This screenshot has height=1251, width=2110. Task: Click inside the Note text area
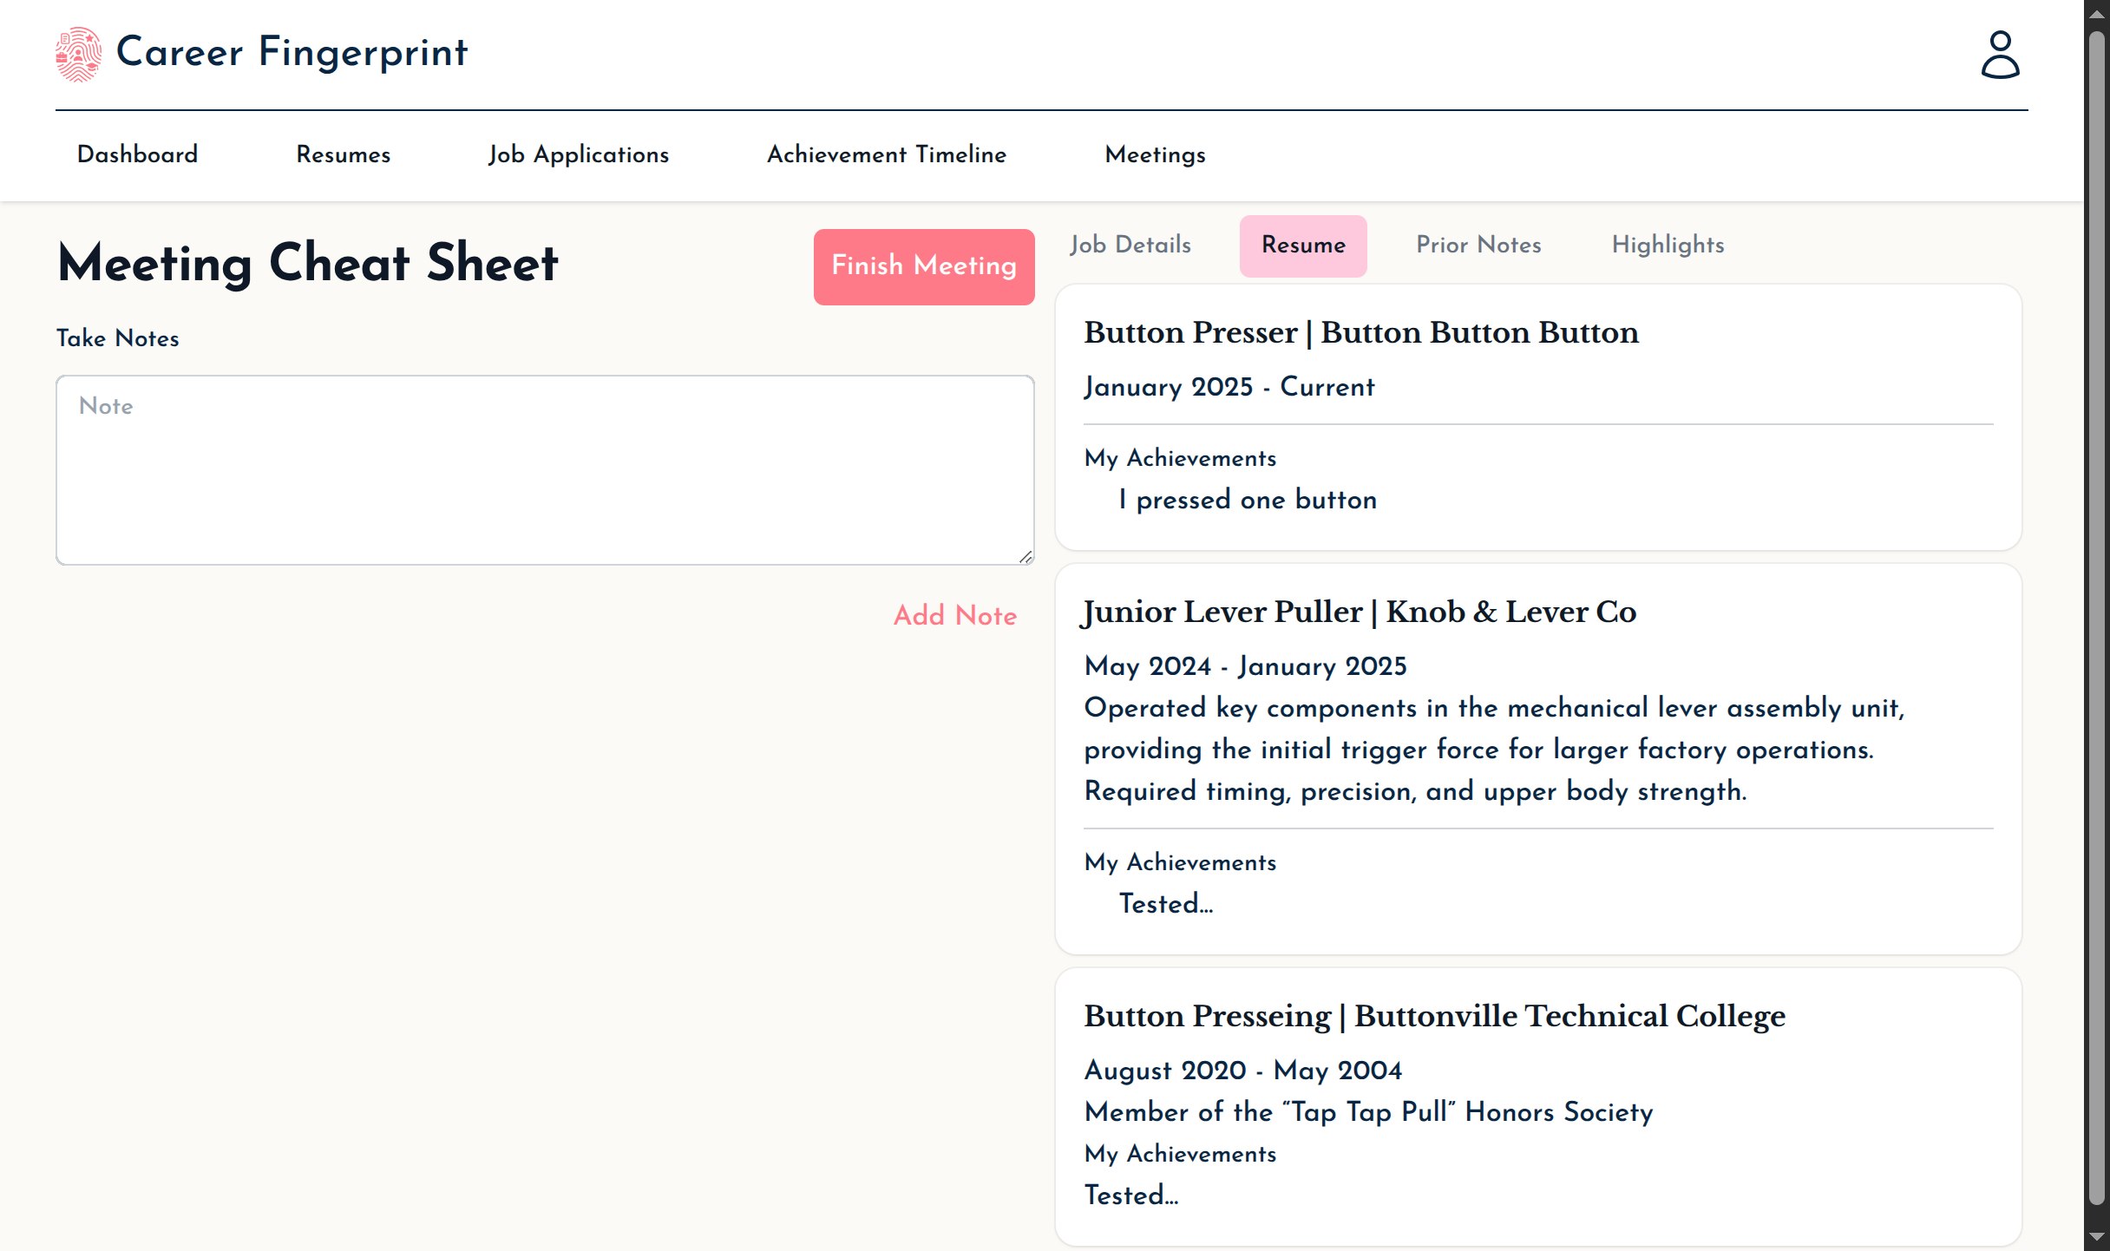[544, 468]
